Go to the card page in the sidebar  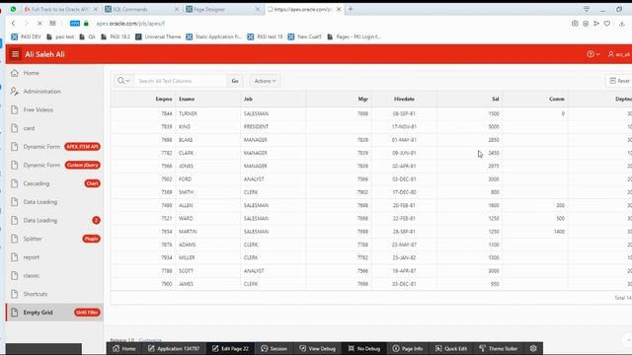click(x=54, y=128)
